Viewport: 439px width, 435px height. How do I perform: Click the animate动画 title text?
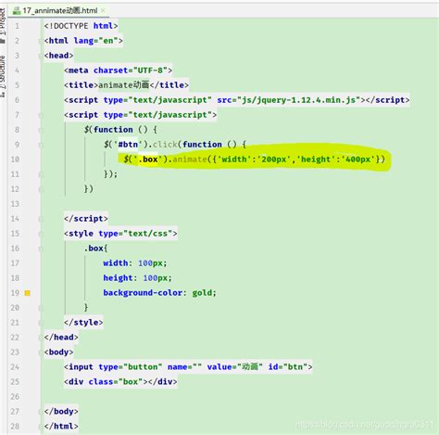coord(124,85)
